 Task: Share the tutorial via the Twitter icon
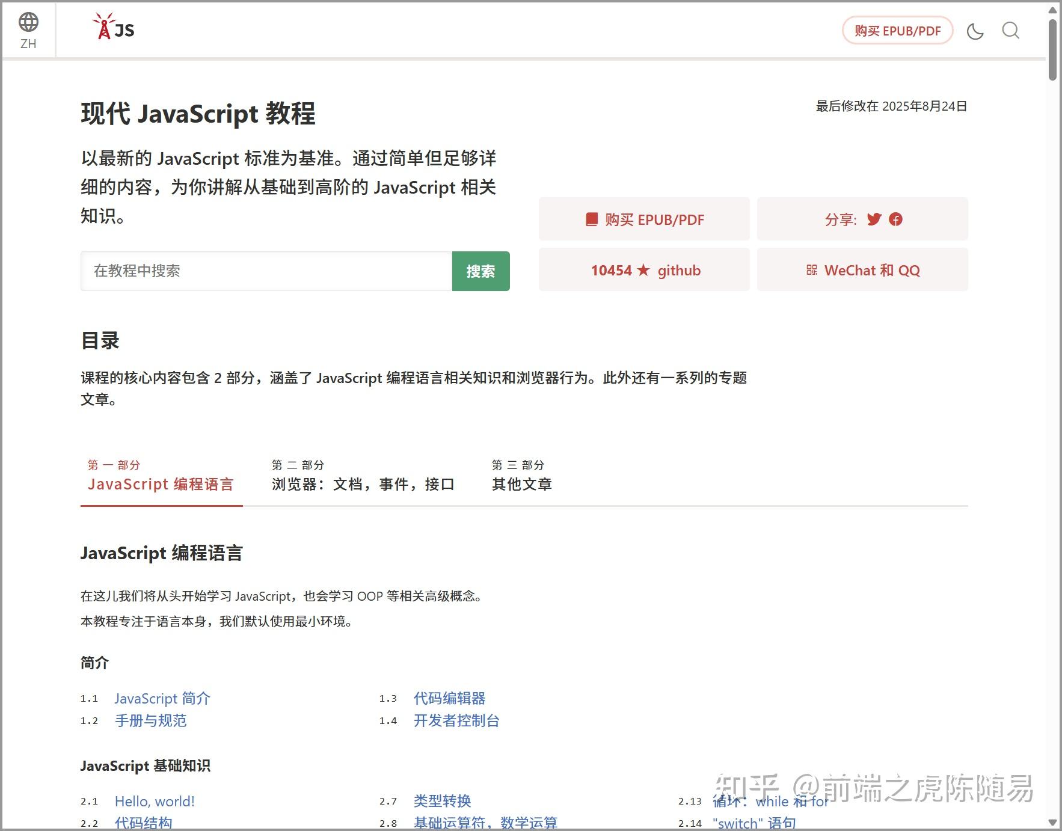(873, 219)
